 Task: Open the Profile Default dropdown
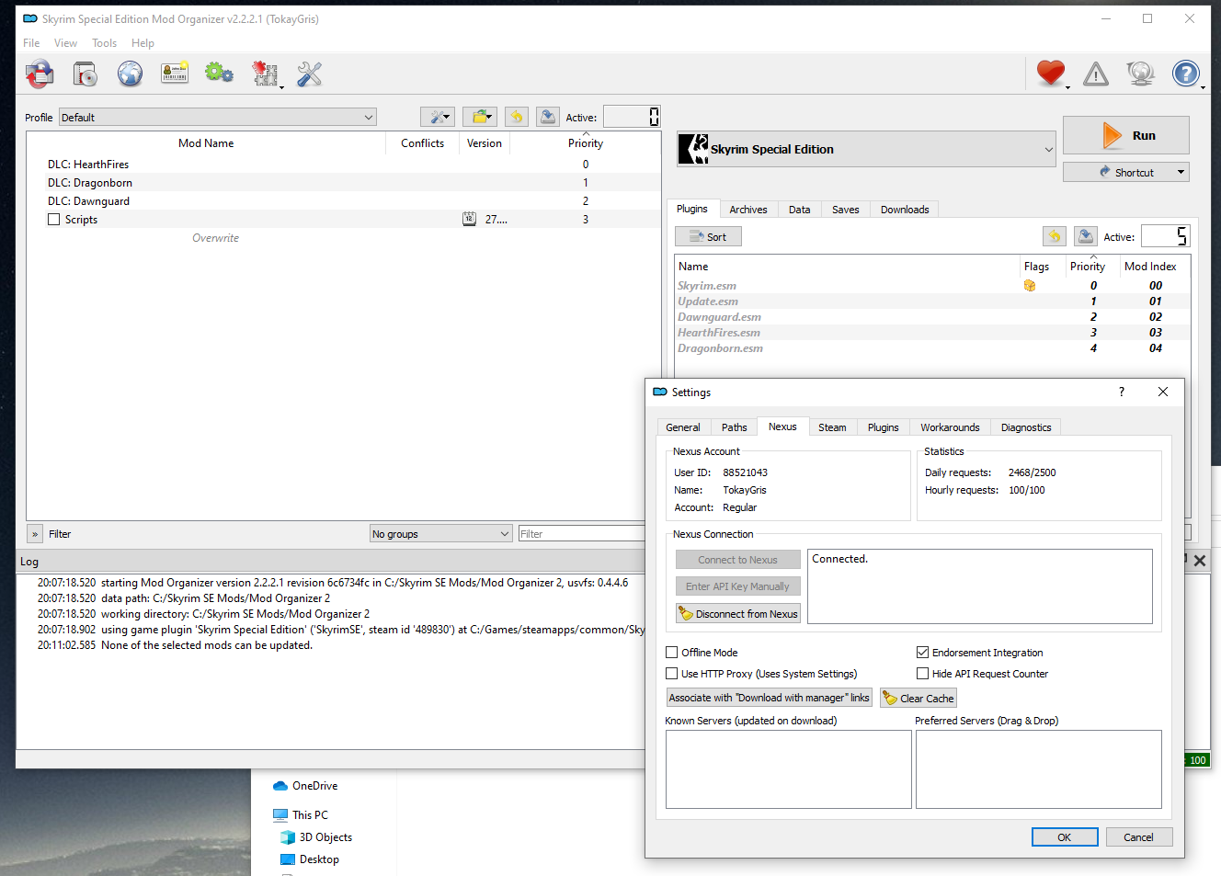218,117
